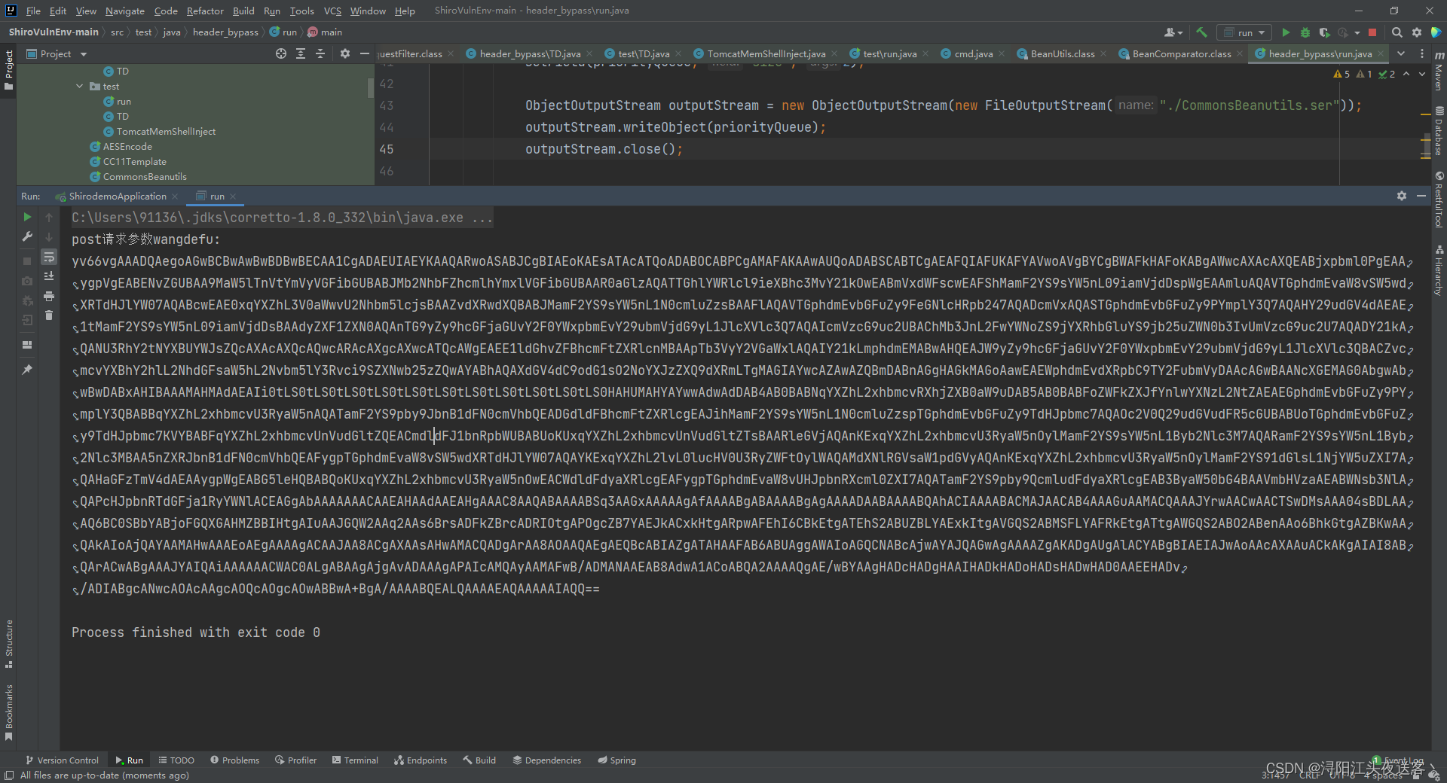Open CommonsBeanutils in project tree
Image resolution: width=1447 pixels, height=783 pixels.
point(145,177)
